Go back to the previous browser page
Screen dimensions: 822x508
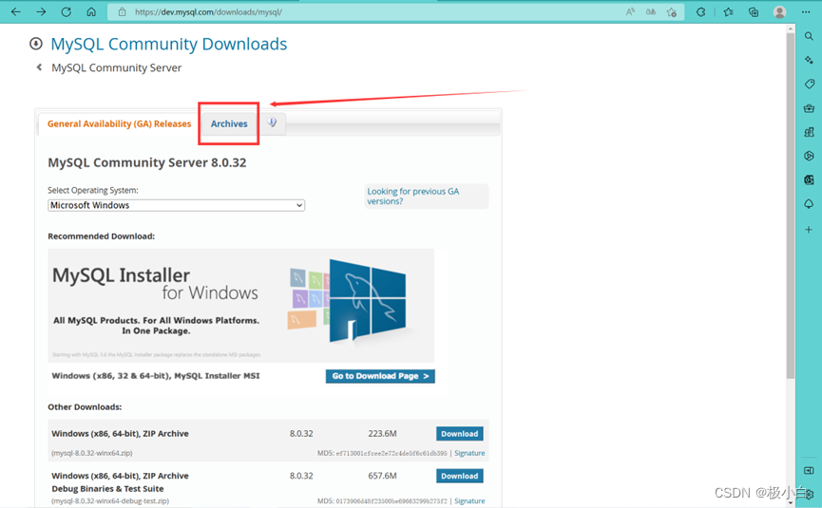click(16, 11)
